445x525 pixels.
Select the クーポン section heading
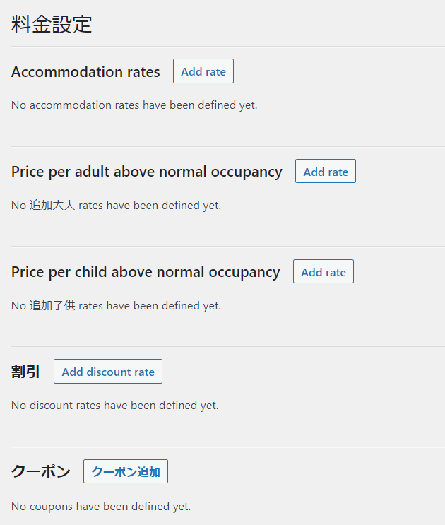(41, 472)
